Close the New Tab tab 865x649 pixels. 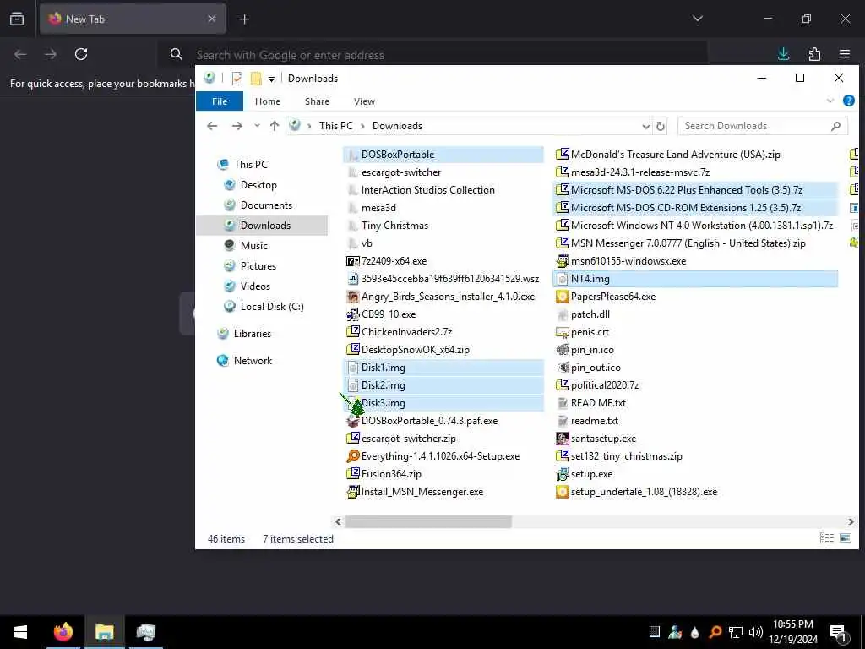click(212, 19)
